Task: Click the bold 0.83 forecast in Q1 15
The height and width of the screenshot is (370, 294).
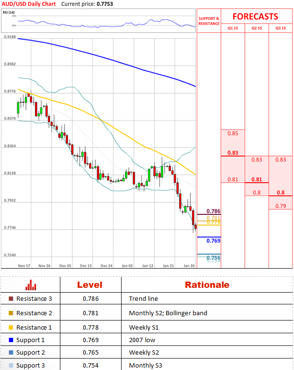Action: tap(233, 153)
